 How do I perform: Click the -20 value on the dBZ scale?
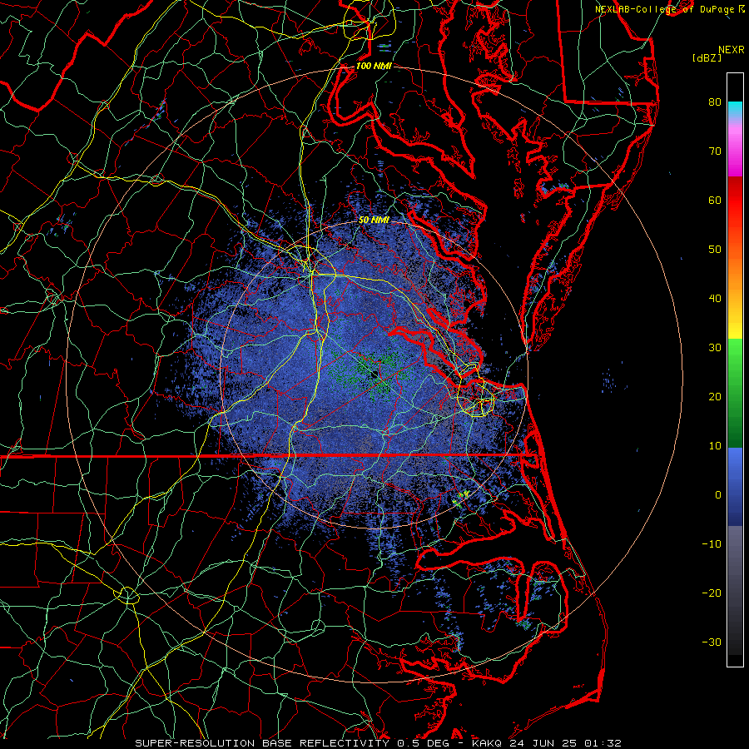[712, 593]
